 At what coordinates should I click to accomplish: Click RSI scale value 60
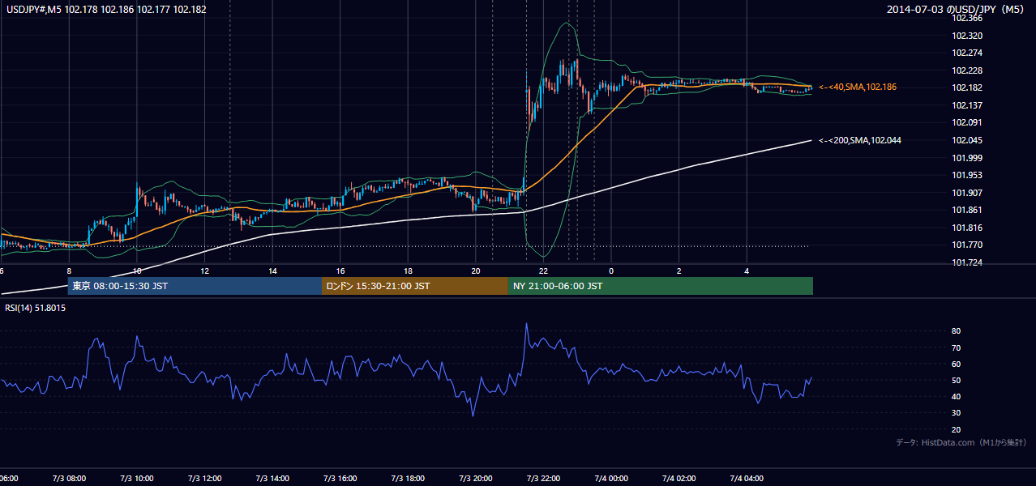click(x=957, y=364)
